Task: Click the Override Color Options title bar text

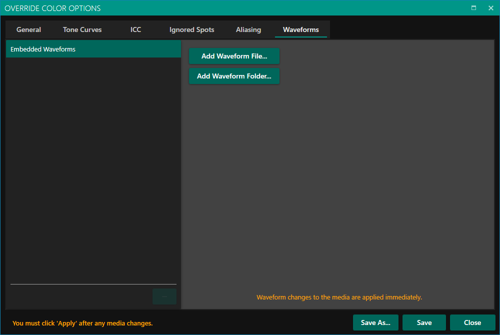Action: coord(52,8)
